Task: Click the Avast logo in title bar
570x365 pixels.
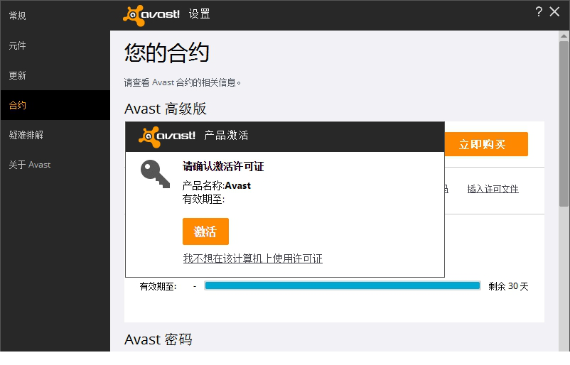Action: [x=151, y=15]
